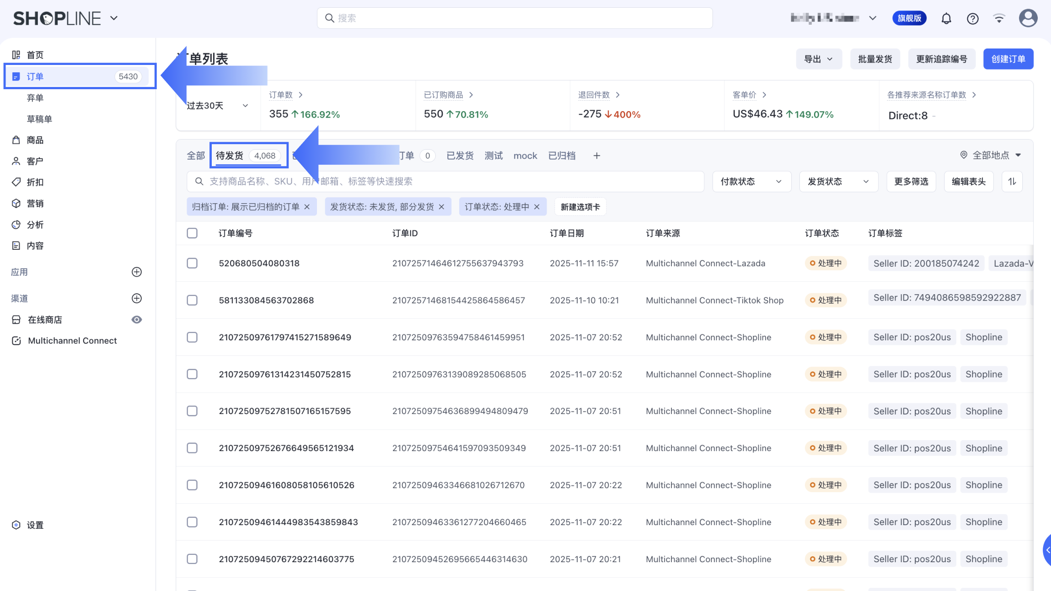The height and width of the screenshot is (591, 1051).
Task: Toggle online store eye icon
Action: [136, 320]
